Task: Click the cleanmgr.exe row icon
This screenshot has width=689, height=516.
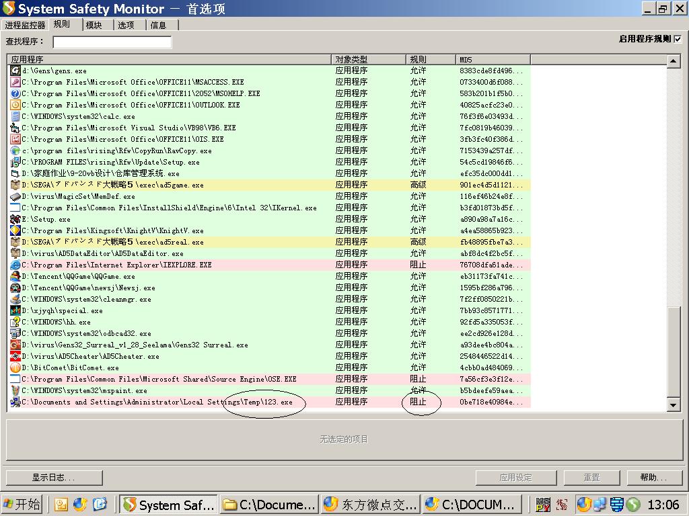Action: pos(15,299)
